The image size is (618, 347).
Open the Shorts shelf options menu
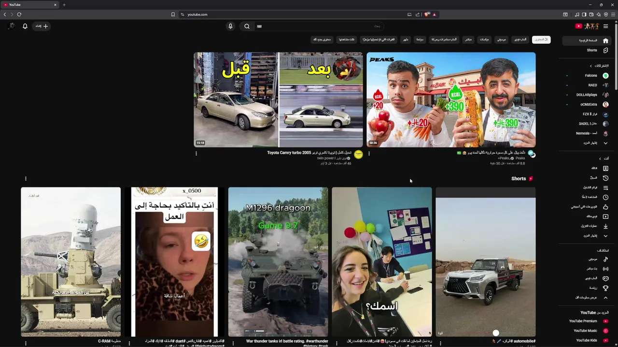(26, 179)
